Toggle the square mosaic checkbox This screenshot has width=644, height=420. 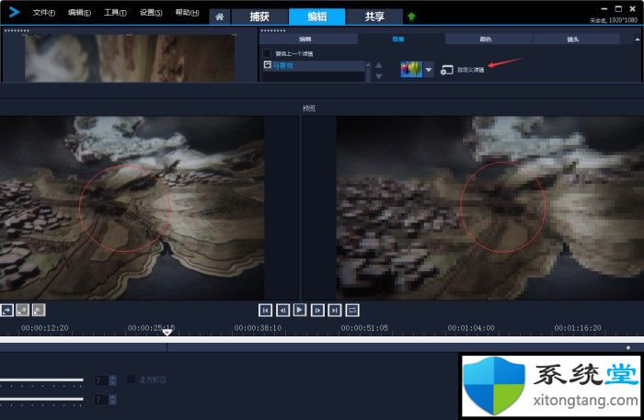pyautogui.click(x=131, y=380)
